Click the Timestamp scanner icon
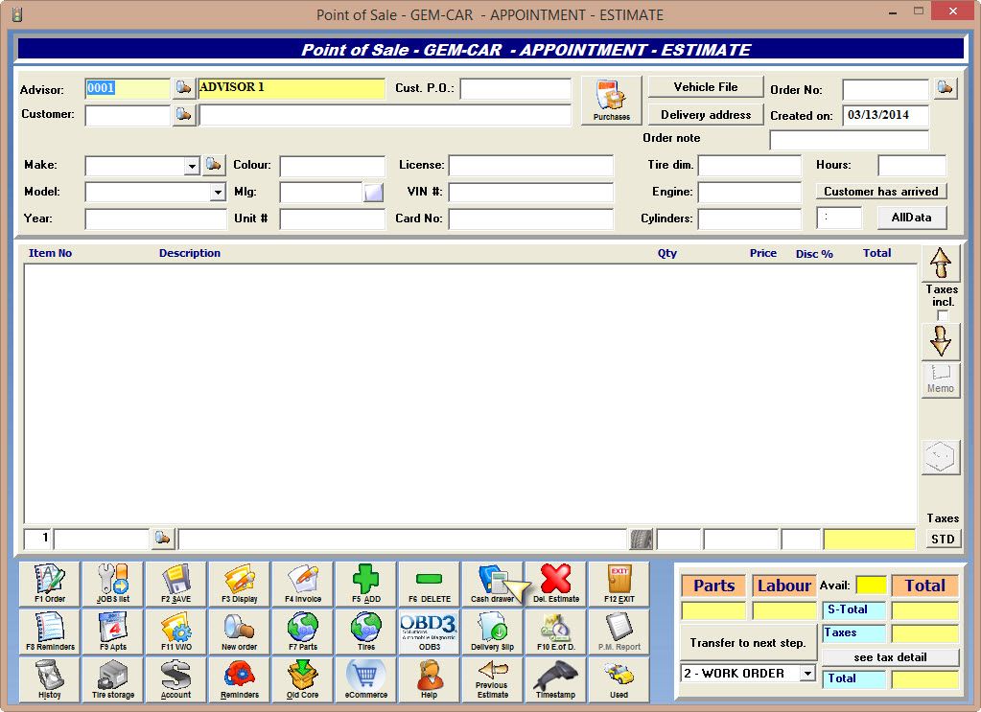 tap(555, 679)
